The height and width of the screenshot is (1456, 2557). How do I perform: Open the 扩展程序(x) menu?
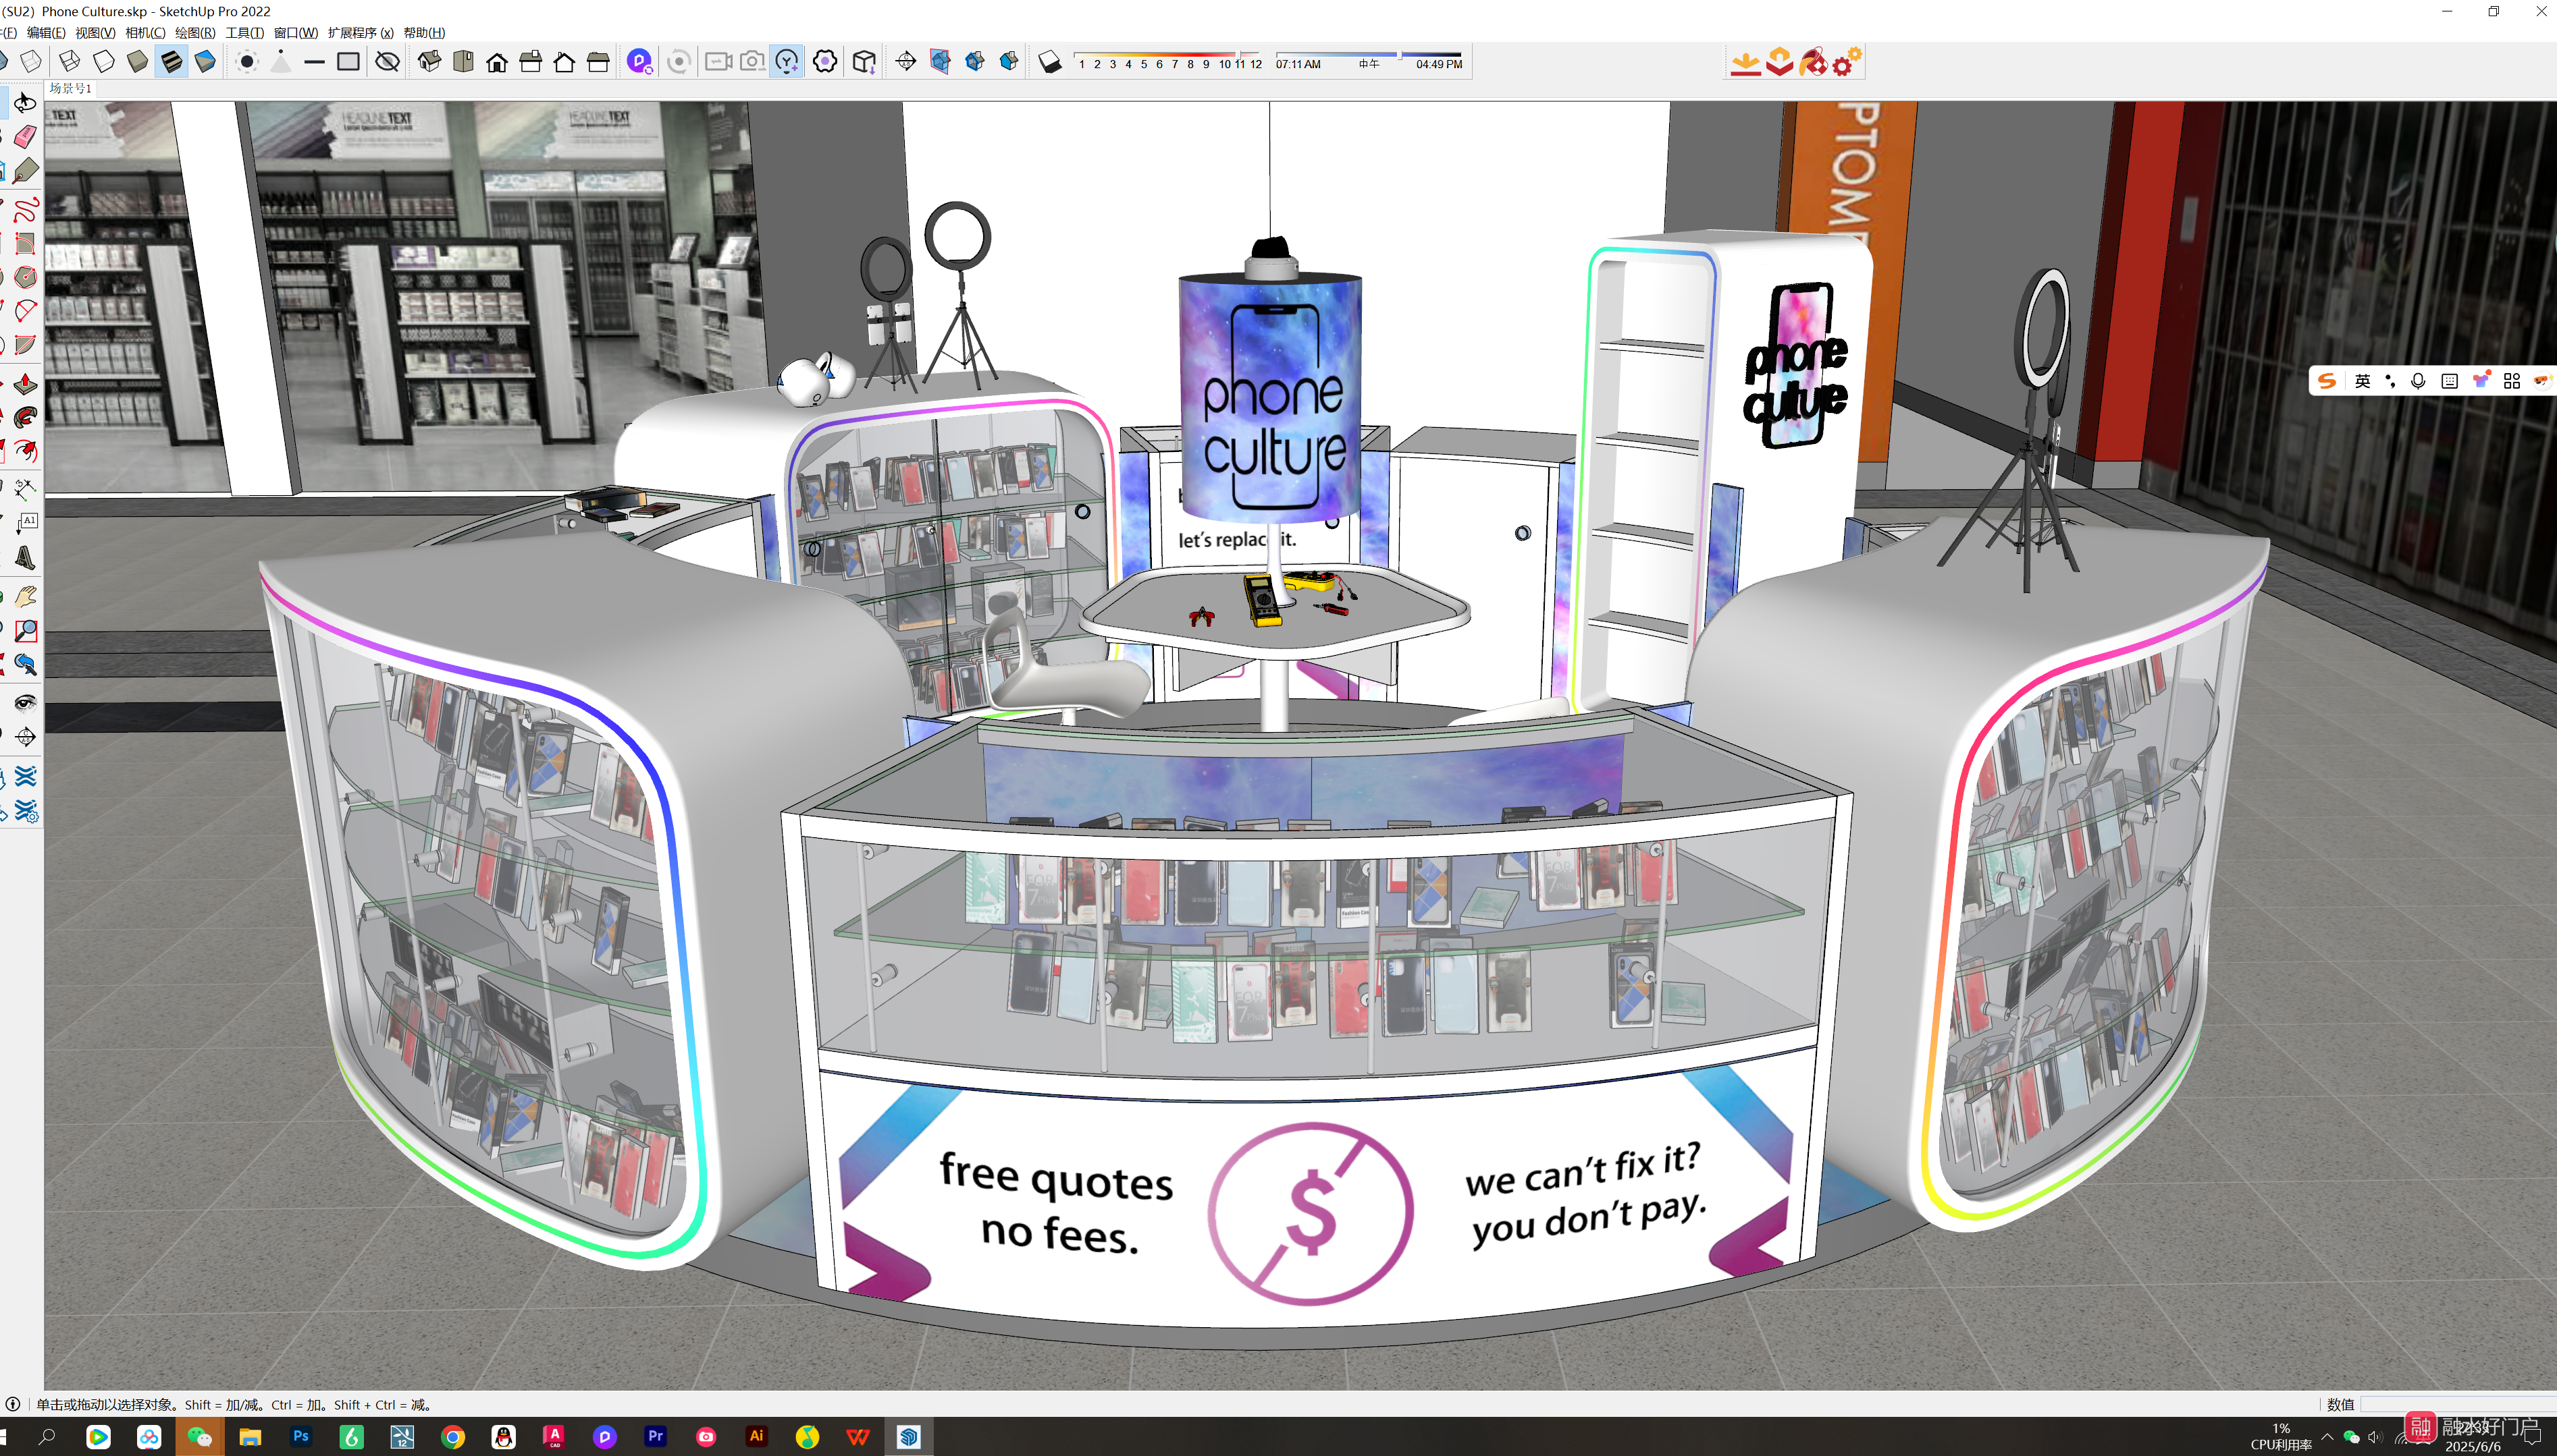pos(361,33)
